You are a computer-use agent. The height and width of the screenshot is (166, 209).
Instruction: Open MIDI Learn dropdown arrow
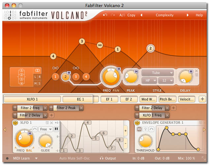pos(36,158)
